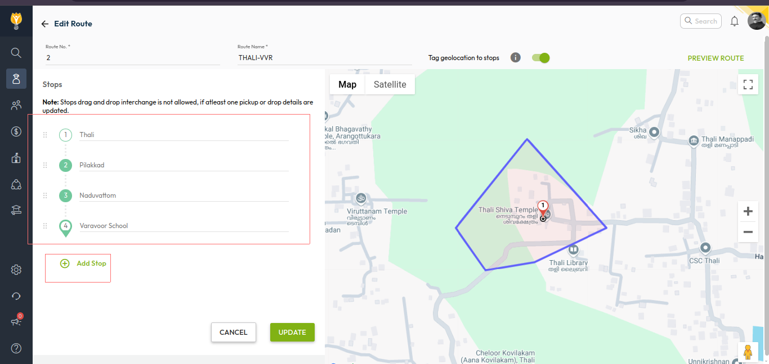Disable Tag geolocation to stops switch

(540, 58)
